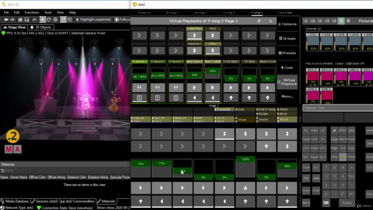This screenshot has width=373, height=210.
Task: Click the On key on the command keypad
Action: 322,139
